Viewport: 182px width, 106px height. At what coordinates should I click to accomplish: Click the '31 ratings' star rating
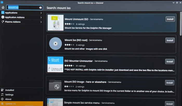(69, 66)
